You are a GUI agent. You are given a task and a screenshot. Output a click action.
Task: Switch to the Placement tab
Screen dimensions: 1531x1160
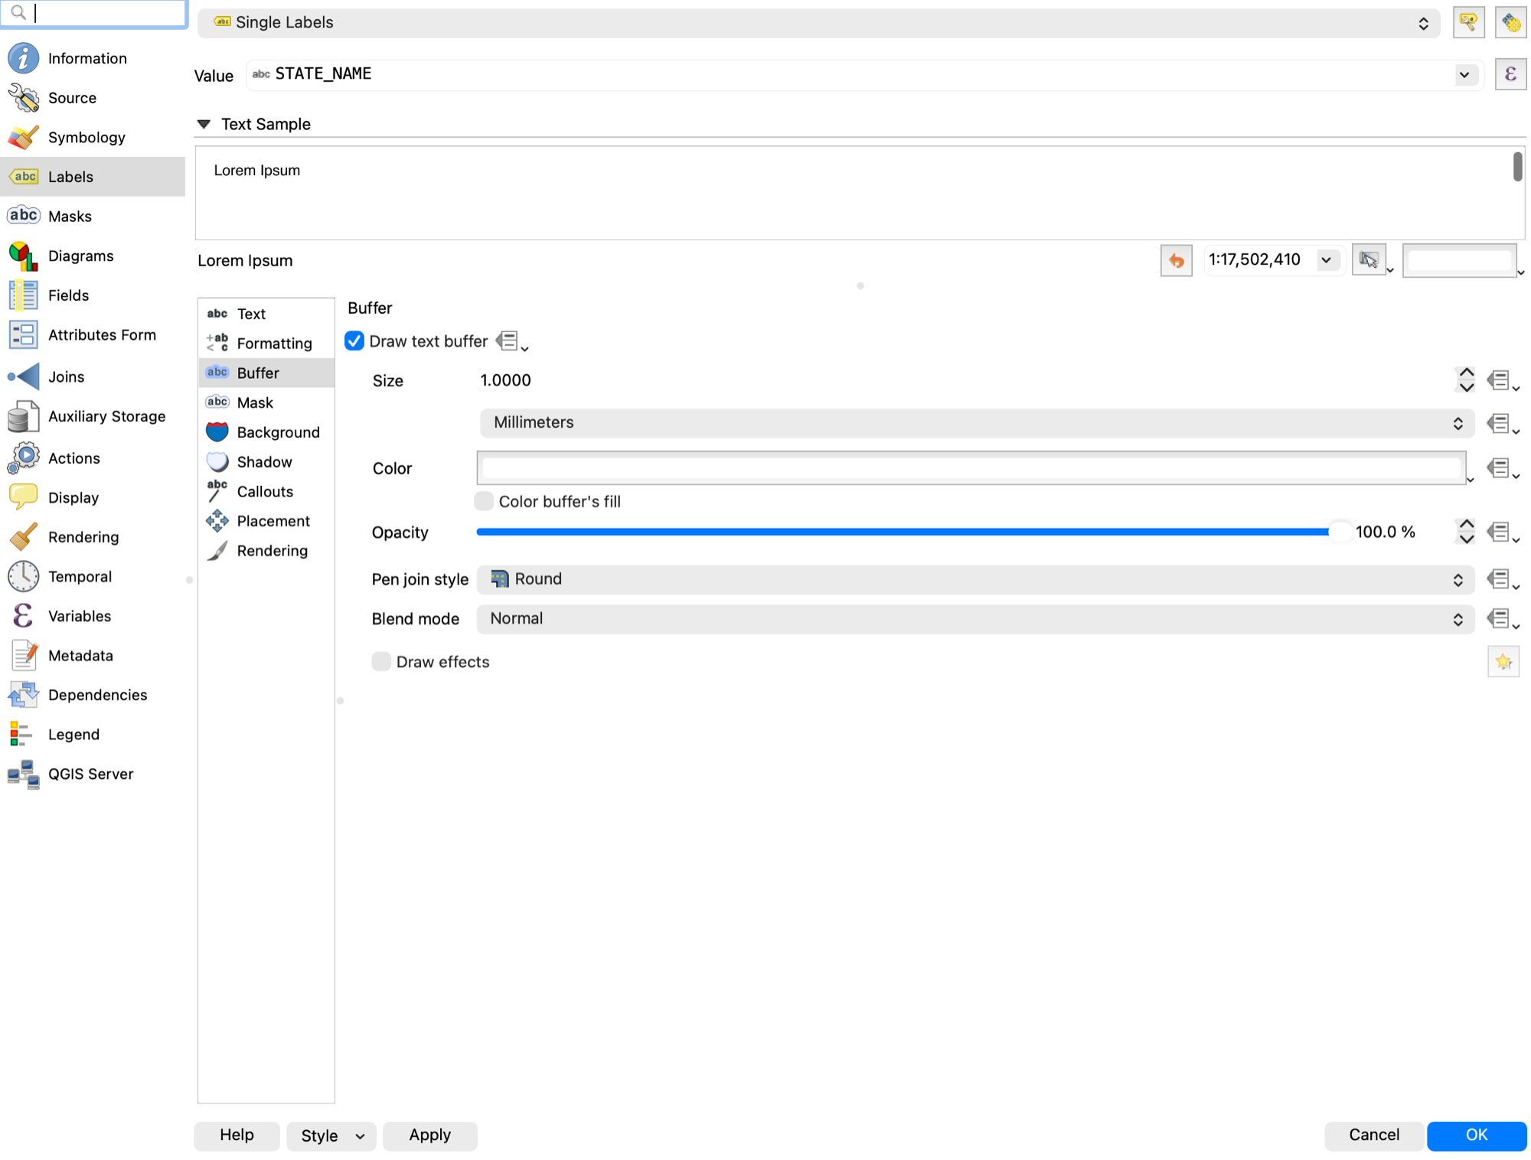click(266, 521)
